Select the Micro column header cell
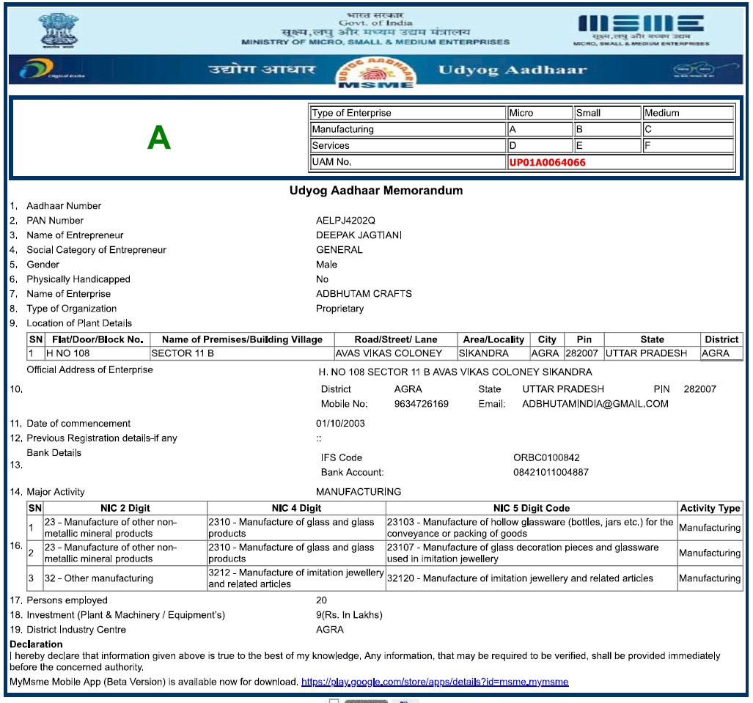Image resolution: width=753 pixels, height=703 pixels. coord(539,113)
